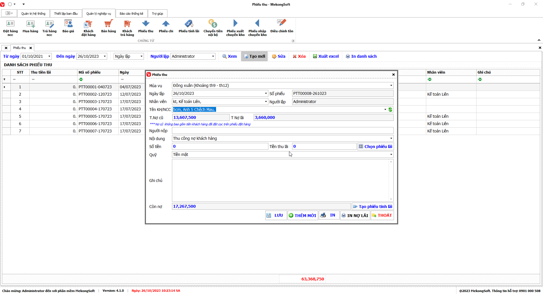The width and height of the screenshot is (543, 294).
Task: Click the Ghi chú notes scrollbar down arrow
Action: point(391,199)
